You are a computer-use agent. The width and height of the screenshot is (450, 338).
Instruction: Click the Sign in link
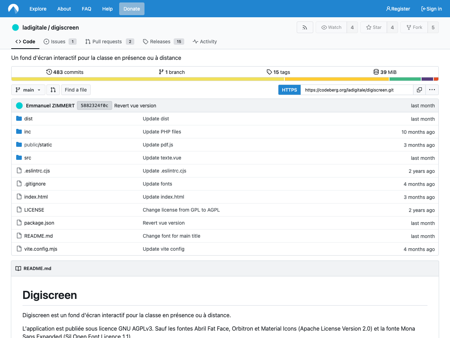click(431, 9)
